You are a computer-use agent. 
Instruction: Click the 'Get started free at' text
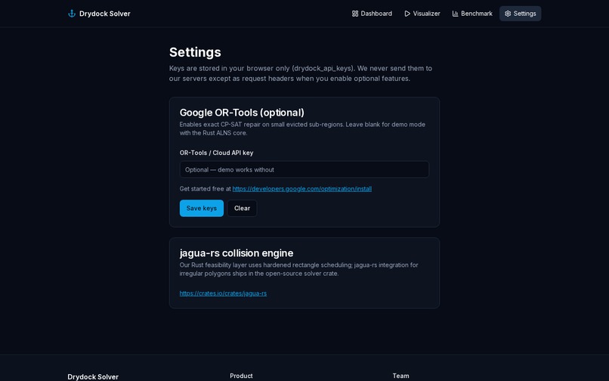(205, 189)
